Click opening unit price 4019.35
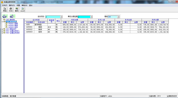The width and height of the screenshot is (178, 98). tap(73, 32)
